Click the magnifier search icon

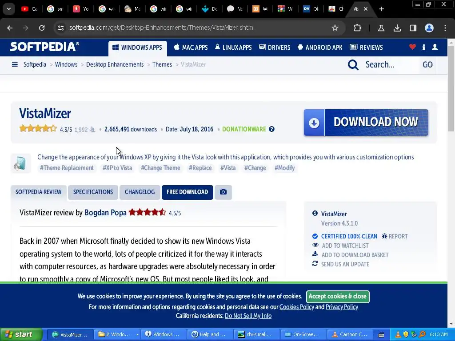pyautogui.click(x=353, y=65)
